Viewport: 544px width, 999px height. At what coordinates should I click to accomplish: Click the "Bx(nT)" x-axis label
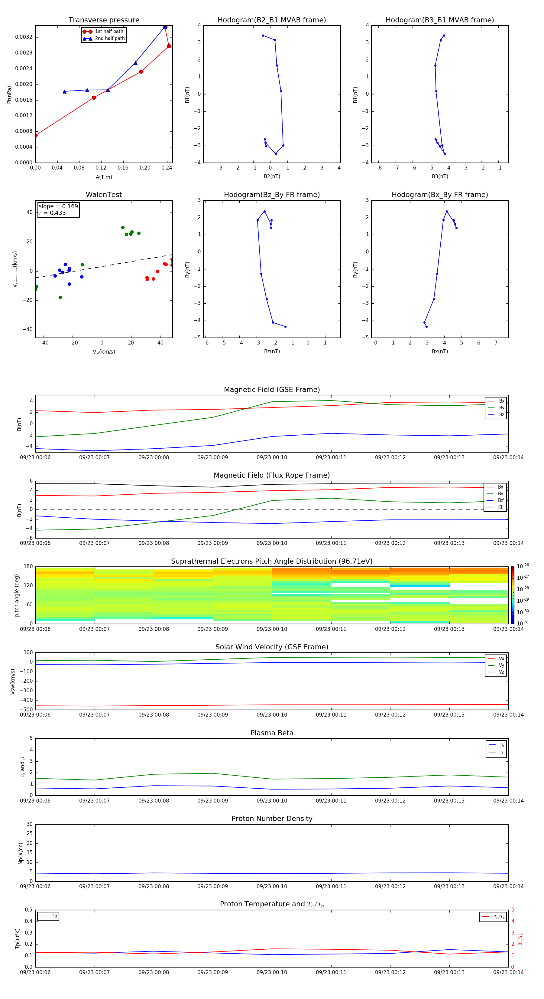pyautogui.click(x=440, y=351)
